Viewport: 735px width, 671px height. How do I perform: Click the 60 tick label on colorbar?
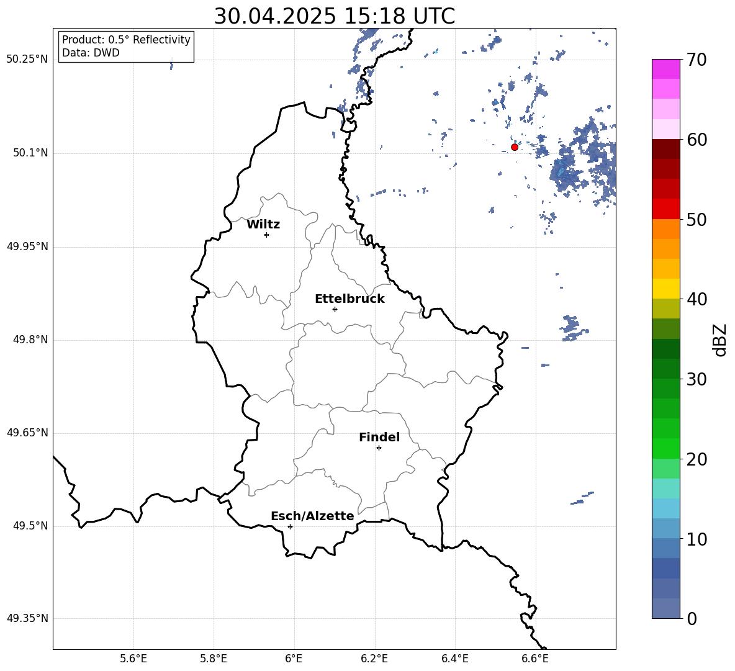pos(697,140)
